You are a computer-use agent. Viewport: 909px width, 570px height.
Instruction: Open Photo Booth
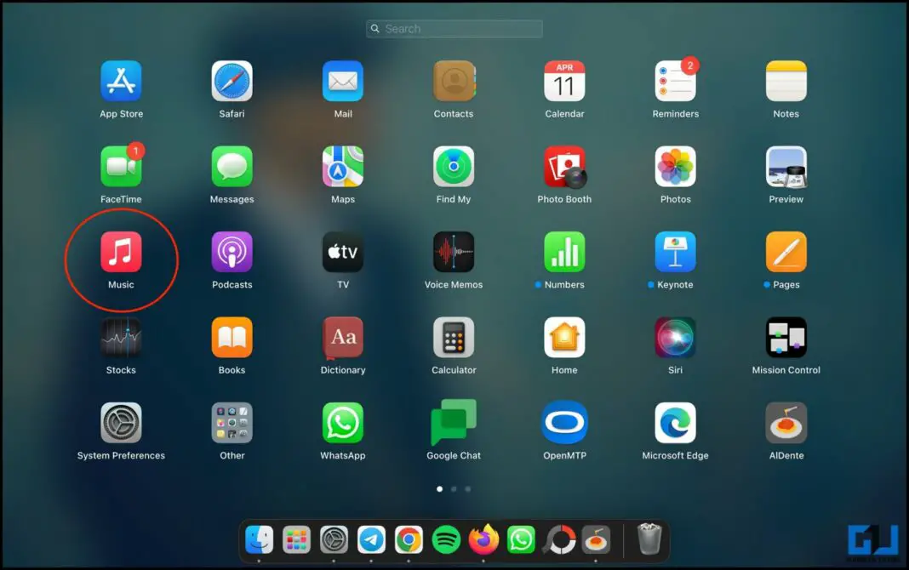(x=564, y=167)
